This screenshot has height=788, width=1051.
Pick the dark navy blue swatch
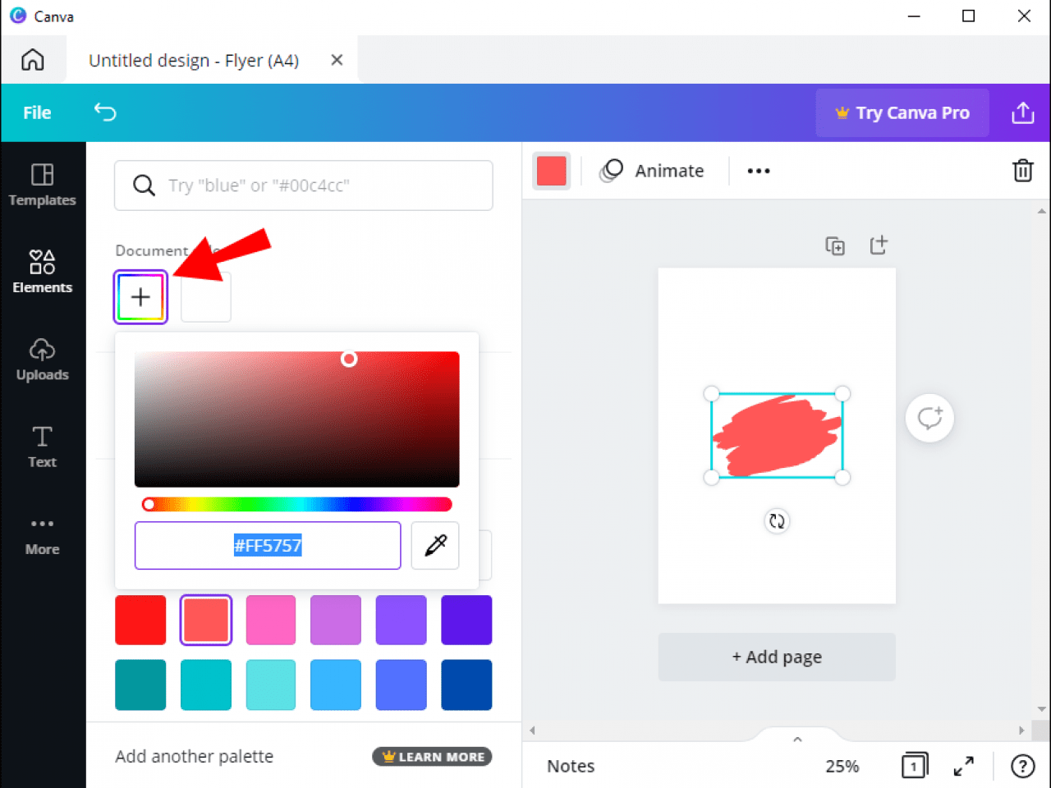click(466, 685)
